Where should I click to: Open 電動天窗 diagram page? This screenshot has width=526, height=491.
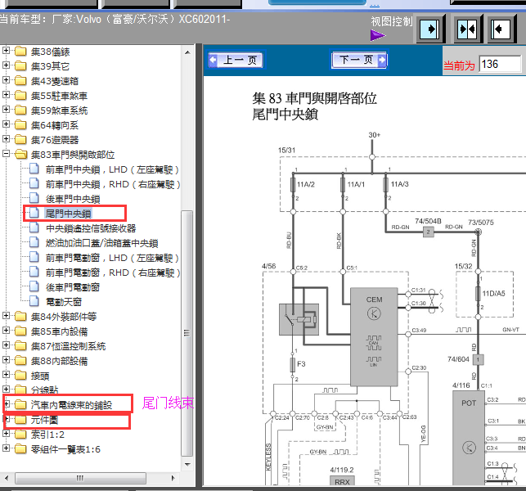[x=64, y=303]
